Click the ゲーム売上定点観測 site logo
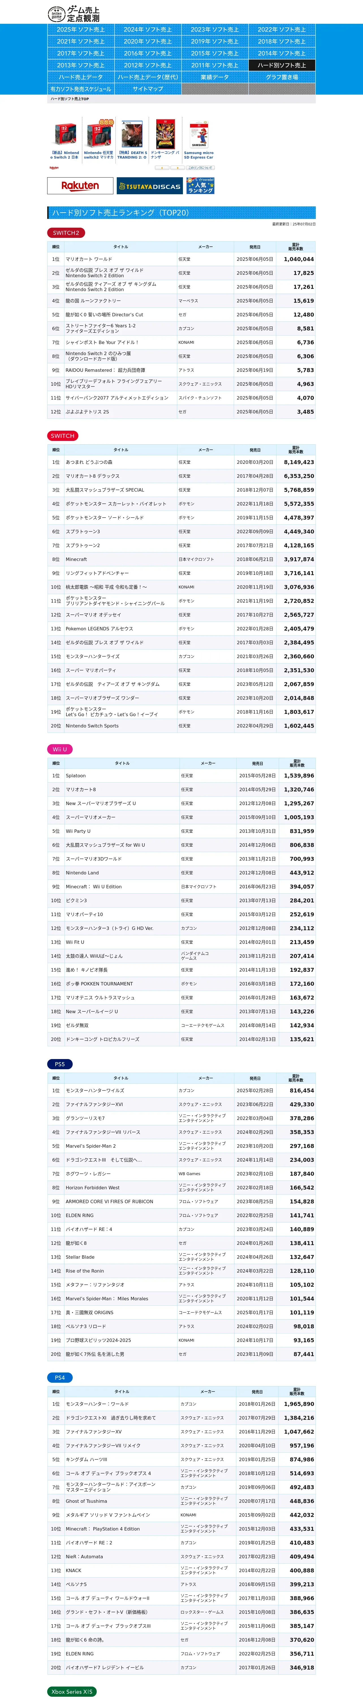Image resolution: width=363 pixels, height=1699 pixels. (x=74, y=14)
